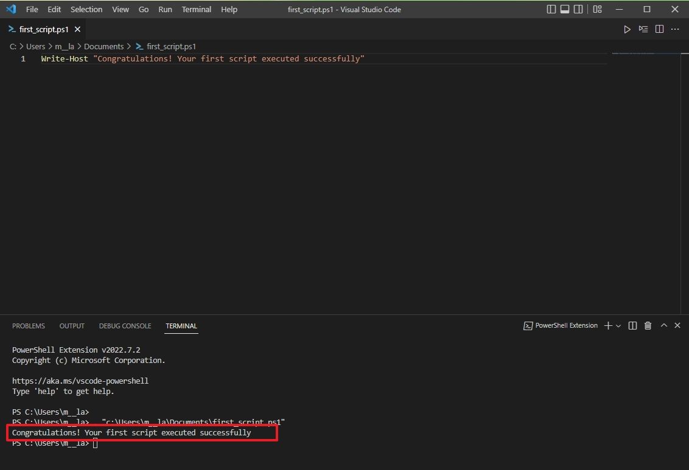Viewport: 689px width, 470px height.
Task: Kill the terminal using trash icon
Action: click(x=648, y=325)
